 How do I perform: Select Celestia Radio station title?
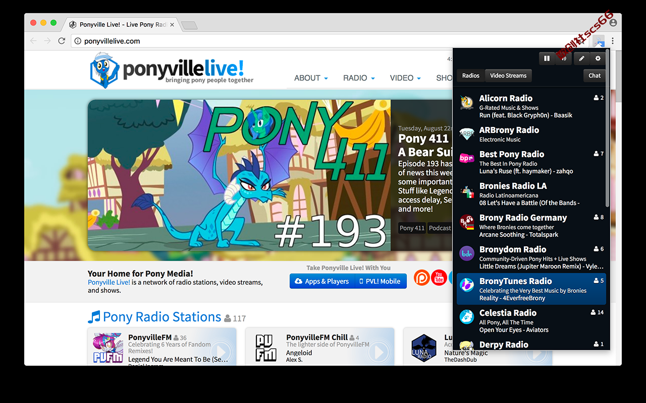coord(508,313)
